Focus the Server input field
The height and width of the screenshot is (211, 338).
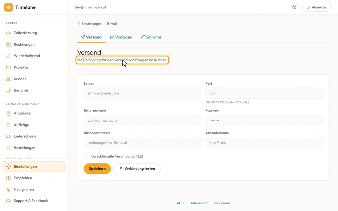point(142,93)
